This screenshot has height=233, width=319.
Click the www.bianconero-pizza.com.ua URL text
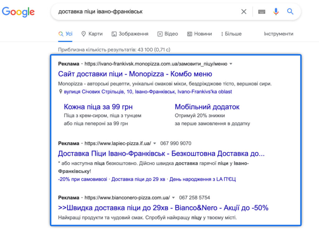point(127,197)
